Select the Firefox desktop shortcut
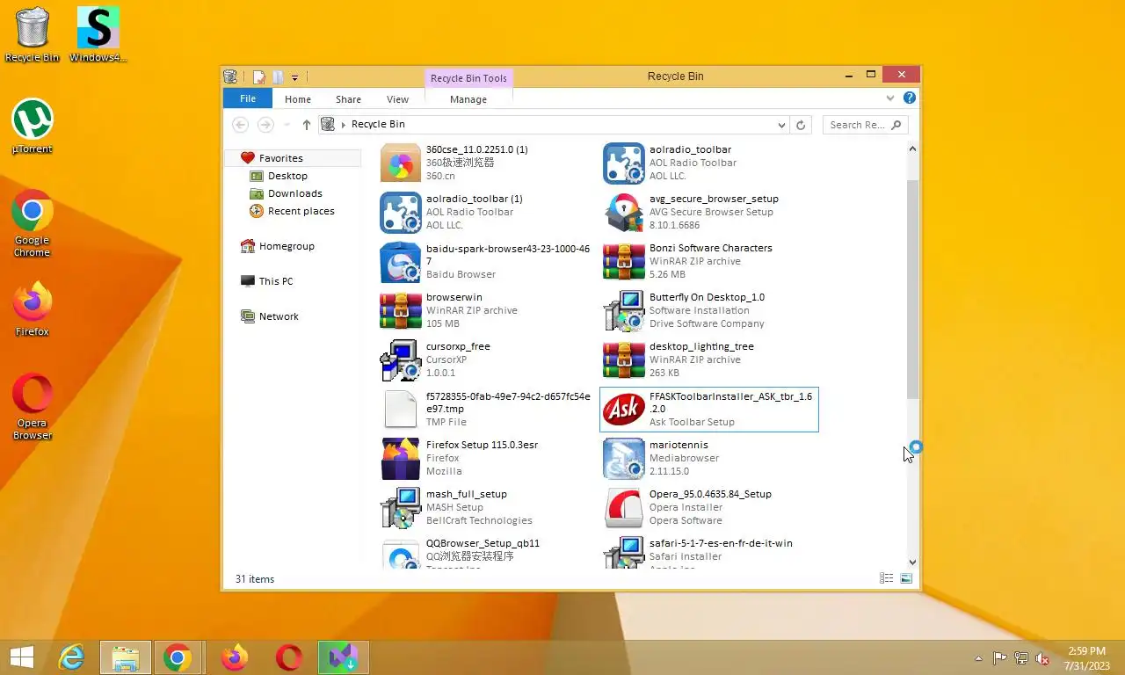The image size is (1125, 675). click(x=33, y=309)
